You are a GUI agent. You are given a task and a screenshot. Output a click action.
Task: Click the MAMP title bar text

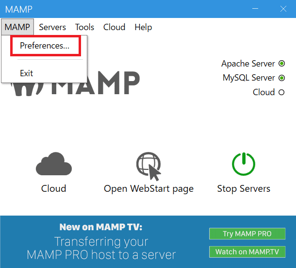[19, 9]
